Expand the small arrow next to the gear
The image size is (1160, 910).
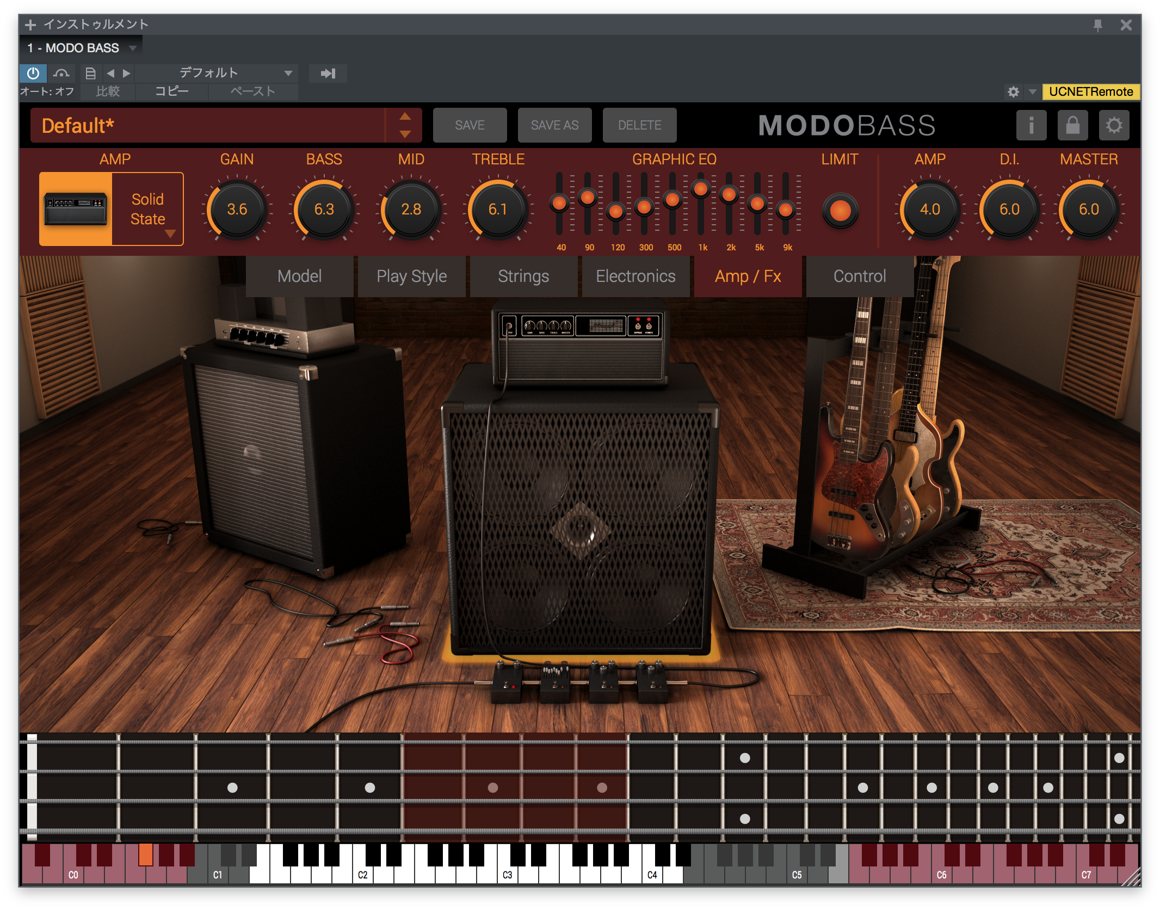pyautogui.click(x=1032, y=91)
